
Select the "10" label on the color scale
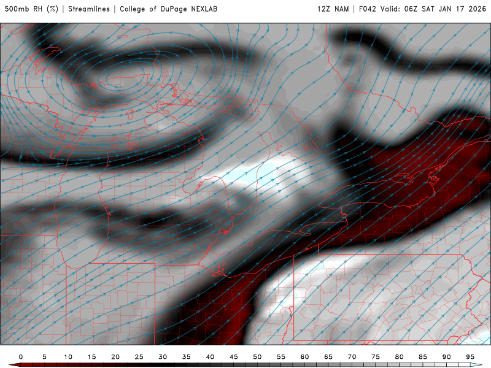coord(68,357)
